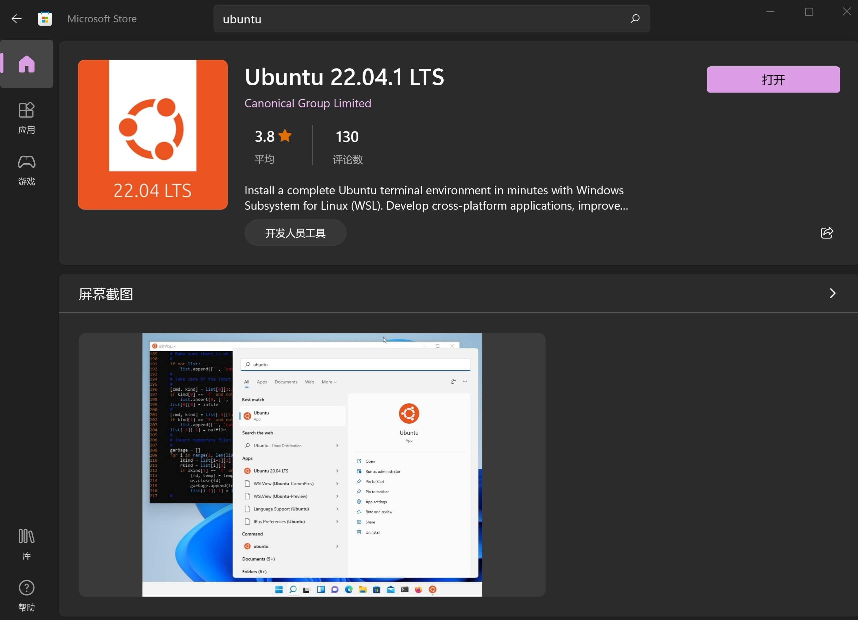Click the Microsoft Store logo
This screenshot has height=620, width=858.
(x=45, y=18)
